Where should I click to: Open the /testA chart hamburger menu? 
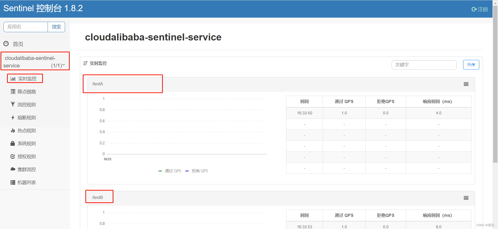(x=466, y=84)
